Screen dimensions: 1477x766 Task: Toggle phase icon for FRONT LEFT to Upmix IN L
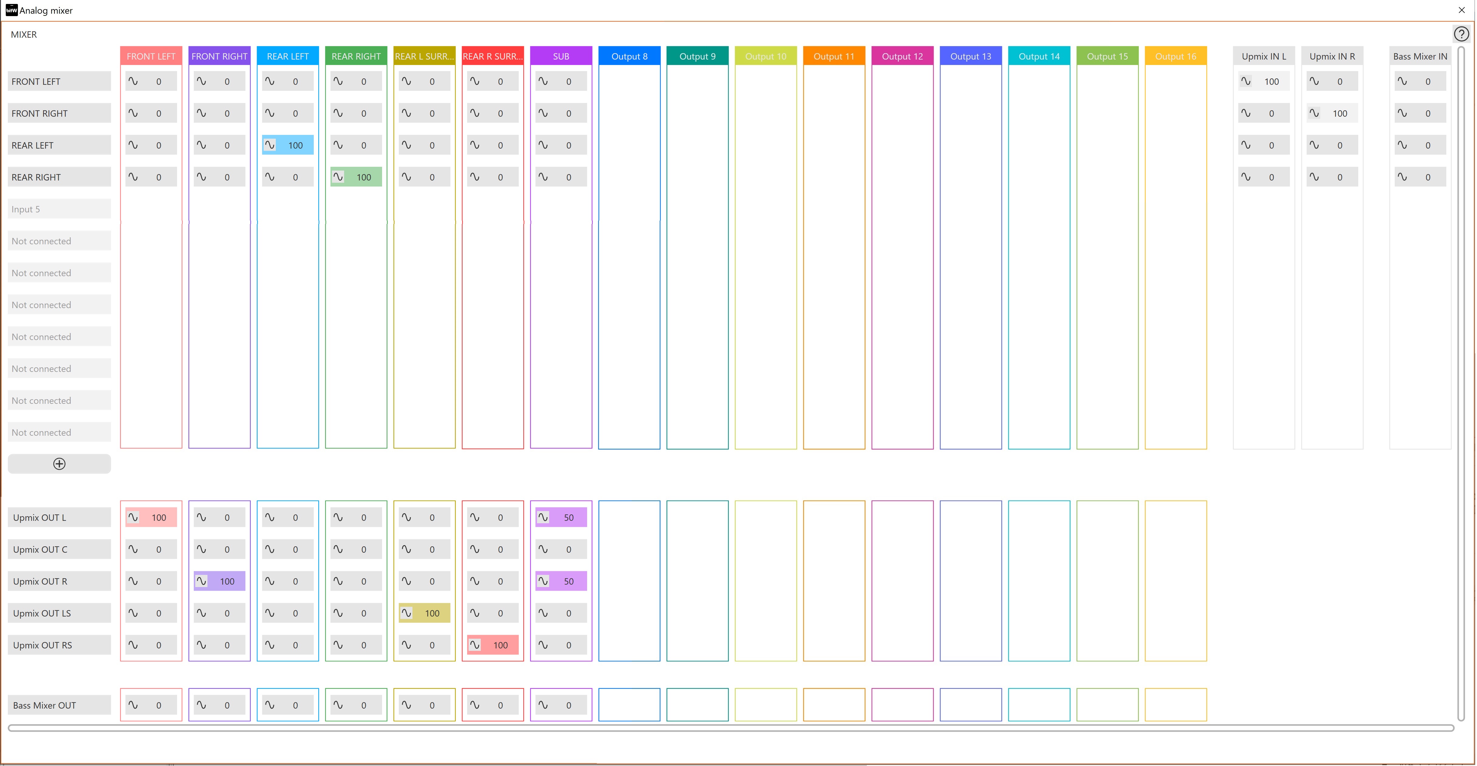pyautogui.click(x=1246, y=81)
